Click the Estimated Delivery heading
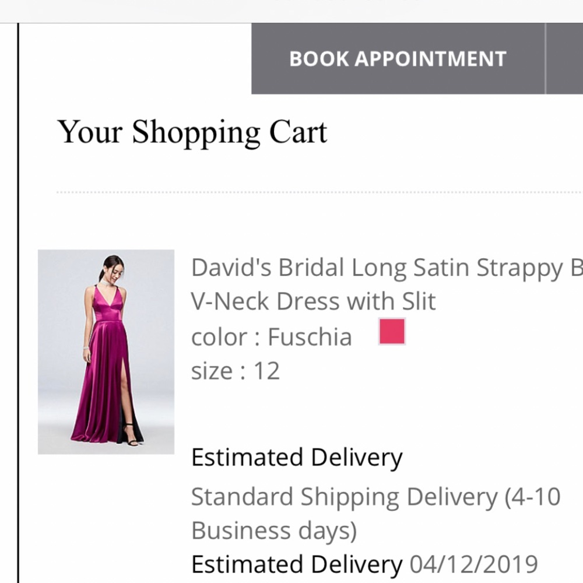The width and height of the screenshot is (583, 583). pyautogui.click(x=297, y=456)
